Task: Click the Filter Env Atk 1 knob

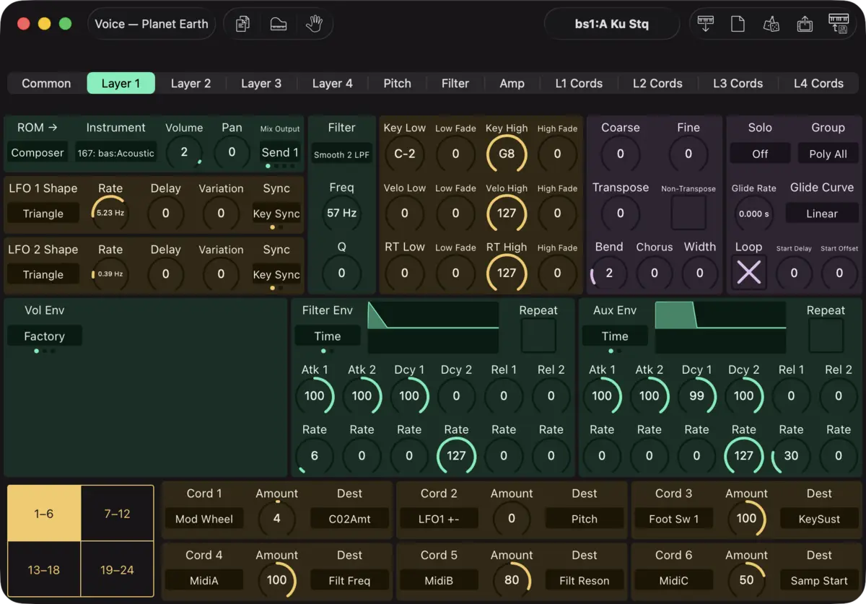Action: [x=315, y=395]
